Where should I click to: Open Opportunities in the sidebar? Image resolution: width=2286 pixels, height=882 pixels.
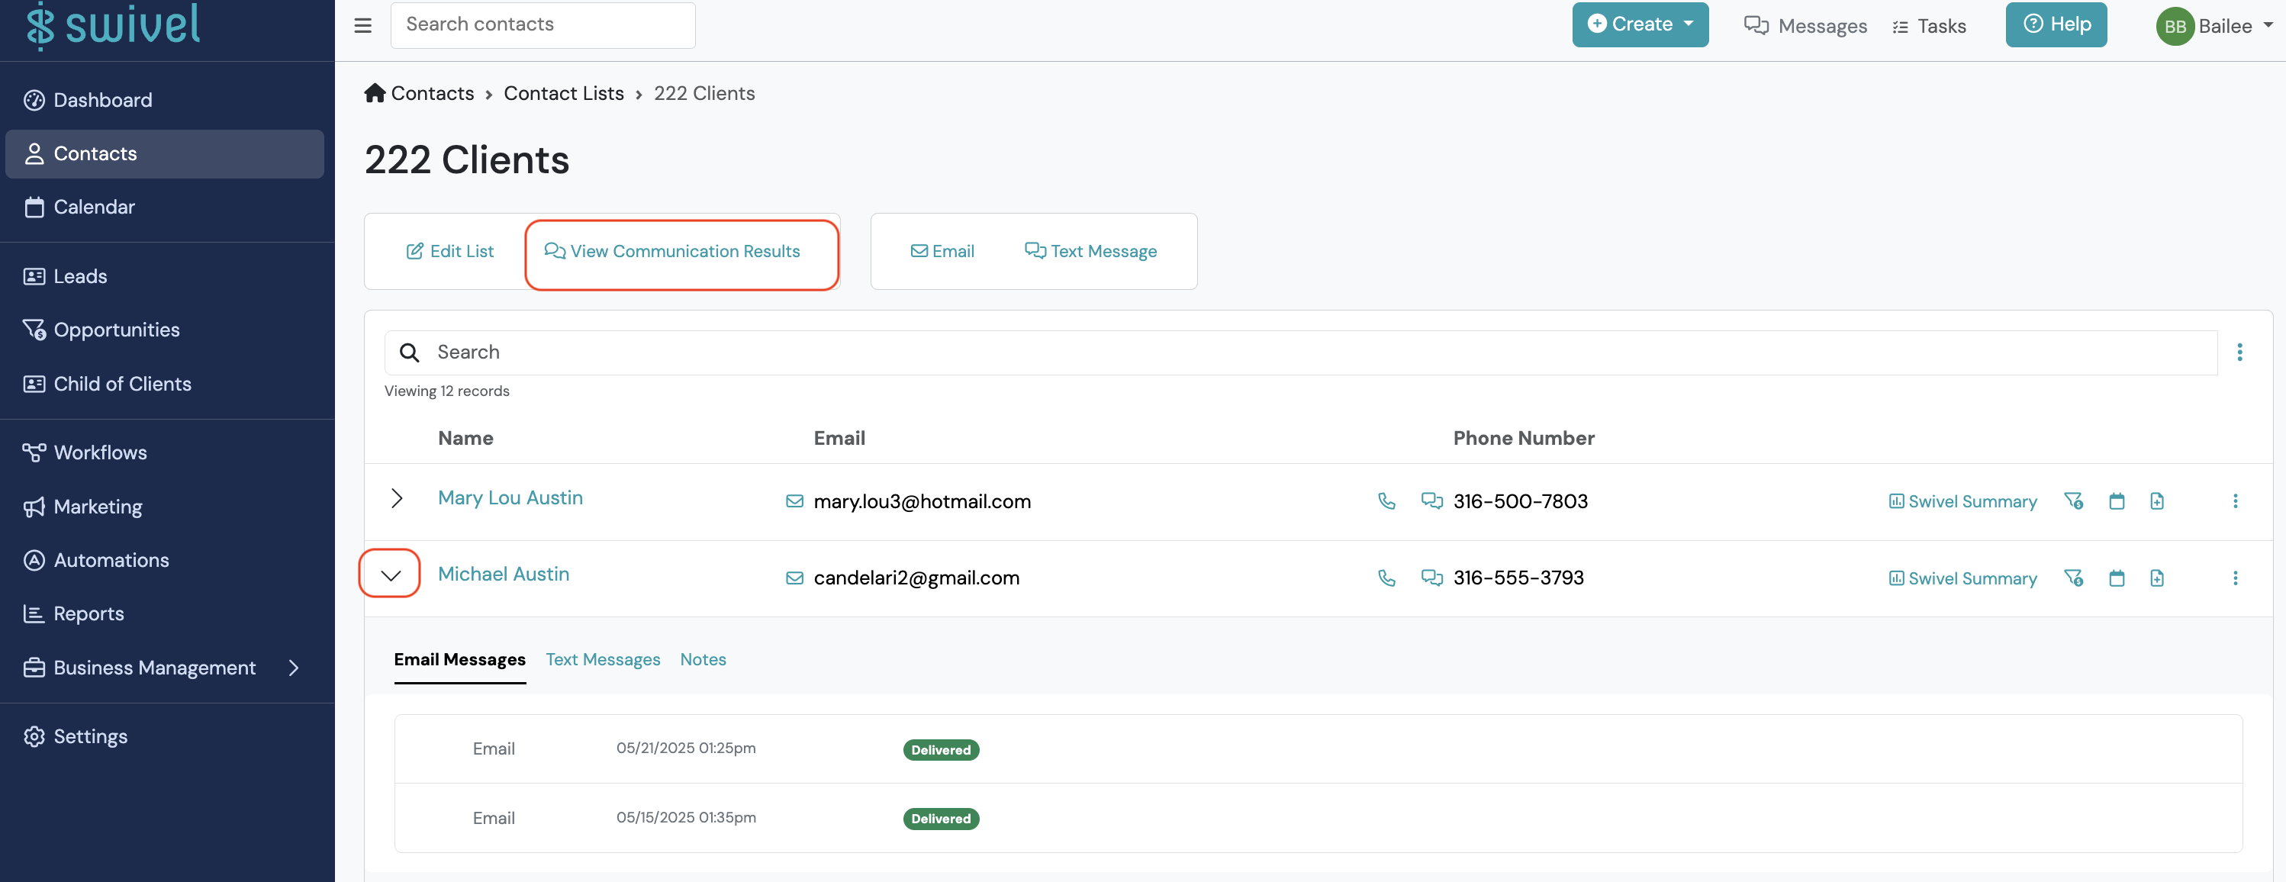[x=165, y=329]
